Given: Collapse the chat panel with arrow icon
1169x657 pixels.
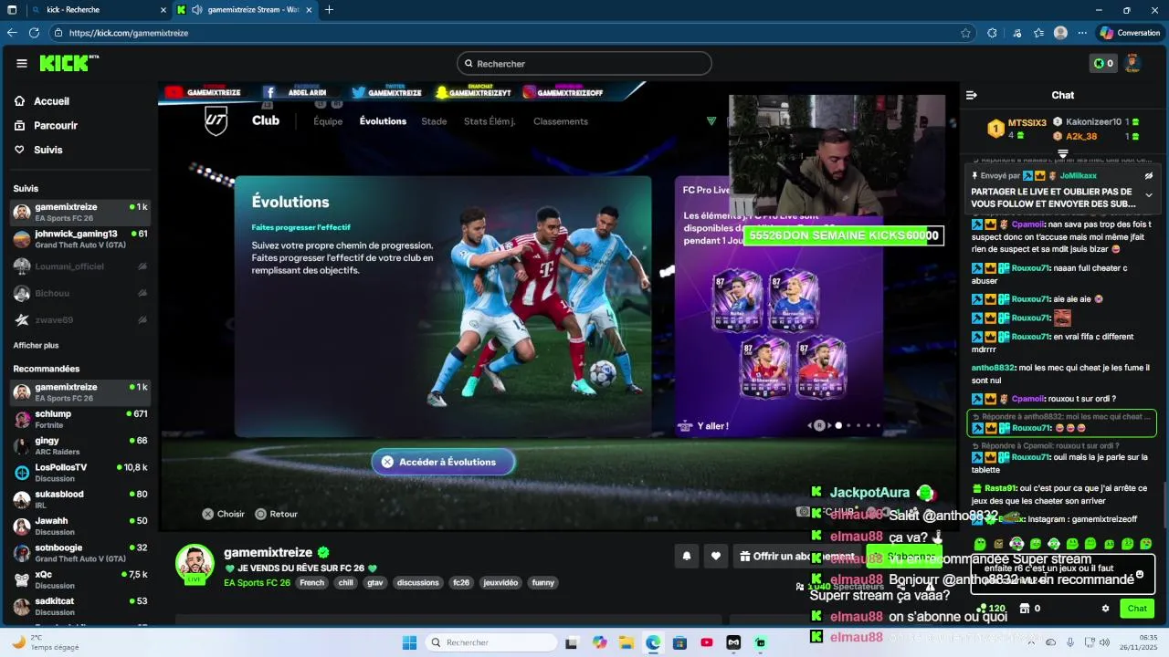Looking at the screenshot, I should pyautogui.click(x=972, y=95).
